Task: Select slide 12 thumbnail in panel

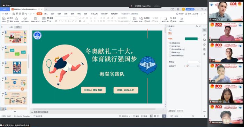Action: [16, 68]
